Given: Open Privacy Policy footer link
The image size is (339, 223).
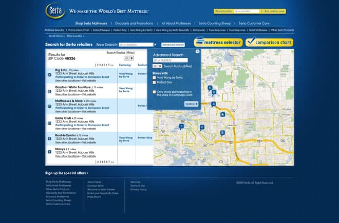Looking at the screenshot, I should pyautogui.click(x=138, y=190).
